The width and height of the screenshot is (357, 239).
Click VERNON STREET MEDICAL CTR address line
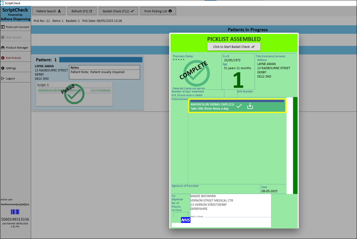(212, 201)
